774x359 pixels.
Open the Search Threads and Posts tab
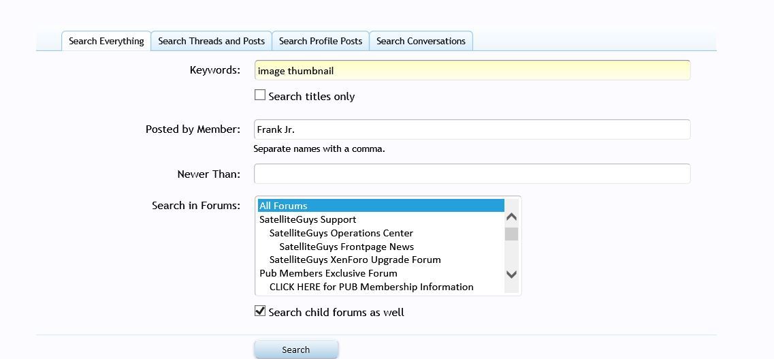(211, 41)
